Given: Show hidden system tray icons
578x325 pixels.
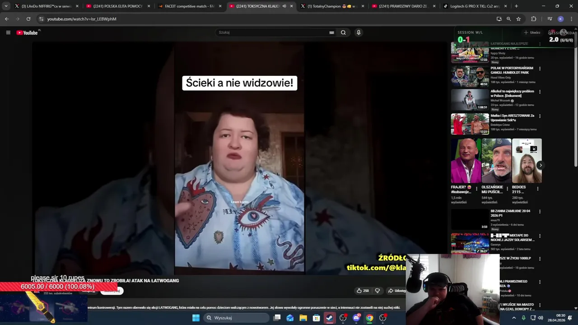Looking at the screenshot, I should click(x=514, y=318).
